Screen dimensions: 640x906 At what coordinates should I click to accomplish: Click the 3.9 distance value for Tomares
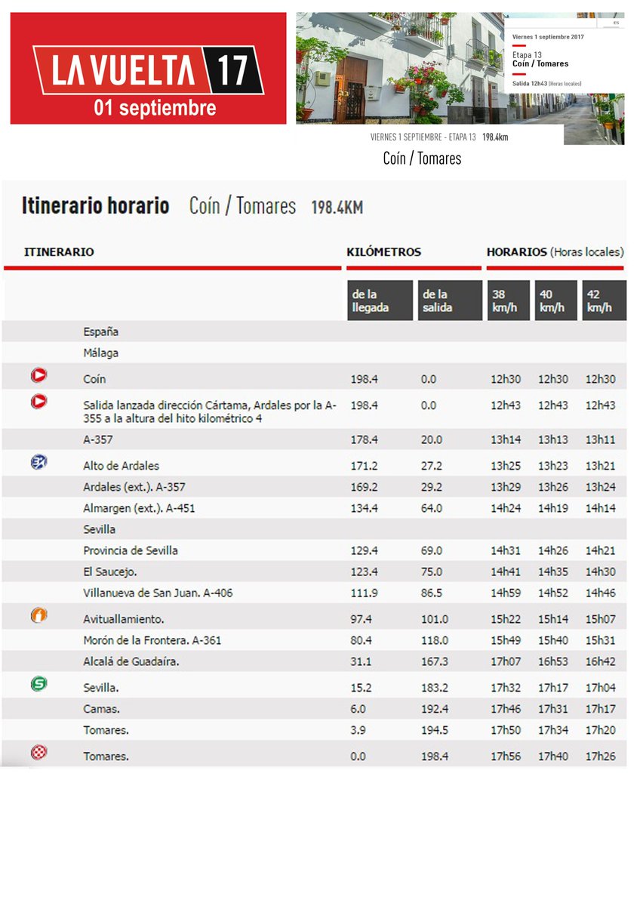click(358, 730)
